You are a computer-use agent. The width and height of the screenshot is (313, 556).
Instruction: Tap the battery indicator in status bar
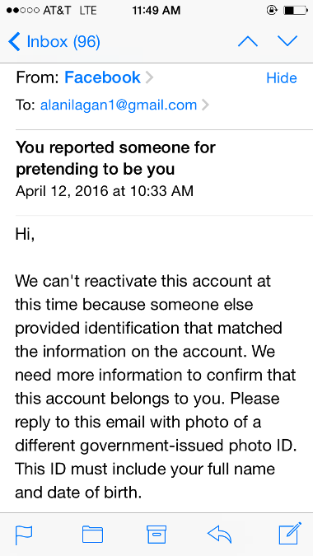[296, 11]
